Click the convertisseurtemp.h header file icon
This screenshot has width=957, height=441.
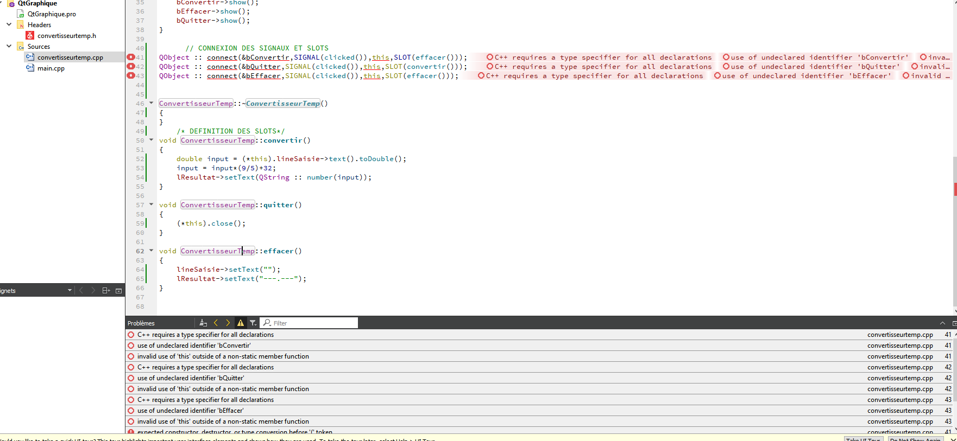point(30,36)
